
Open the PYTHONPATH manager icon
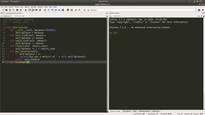[79, 10]
